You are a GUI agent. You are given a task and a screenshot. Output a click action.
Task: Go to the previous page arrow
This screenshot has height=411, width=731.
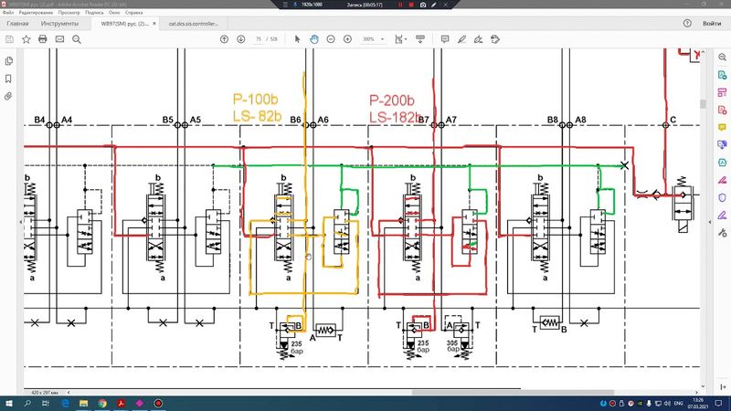click(x=225, y=39)
